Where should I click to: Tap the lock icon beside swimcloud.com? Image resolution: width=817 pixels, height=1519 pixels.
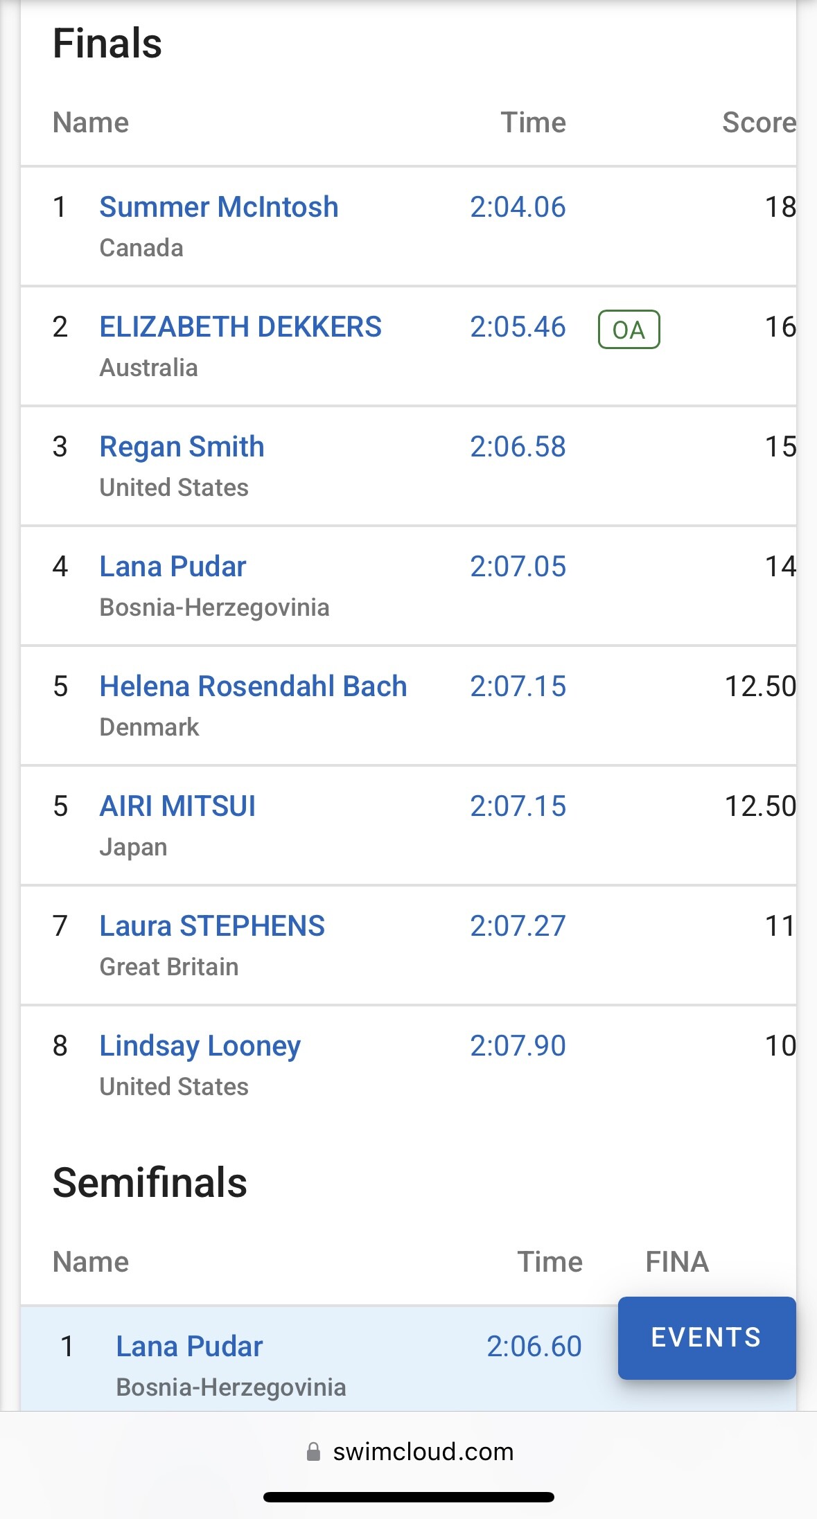[314, 1451]
